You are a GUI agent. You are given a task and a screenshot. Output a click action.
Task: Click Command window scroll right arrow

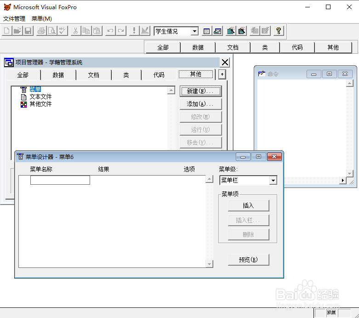pos(343,181)
